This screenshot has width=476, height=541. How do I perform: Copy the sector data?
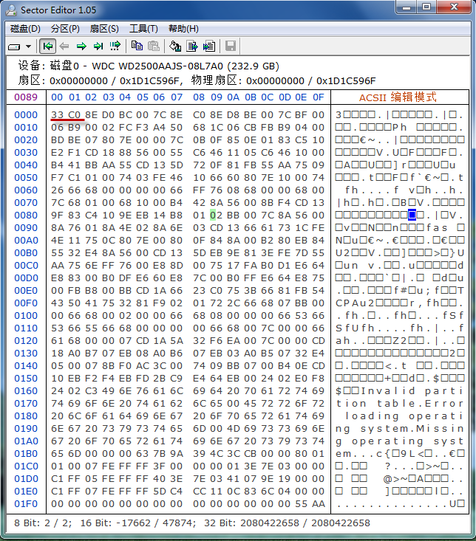pos(137,46)
